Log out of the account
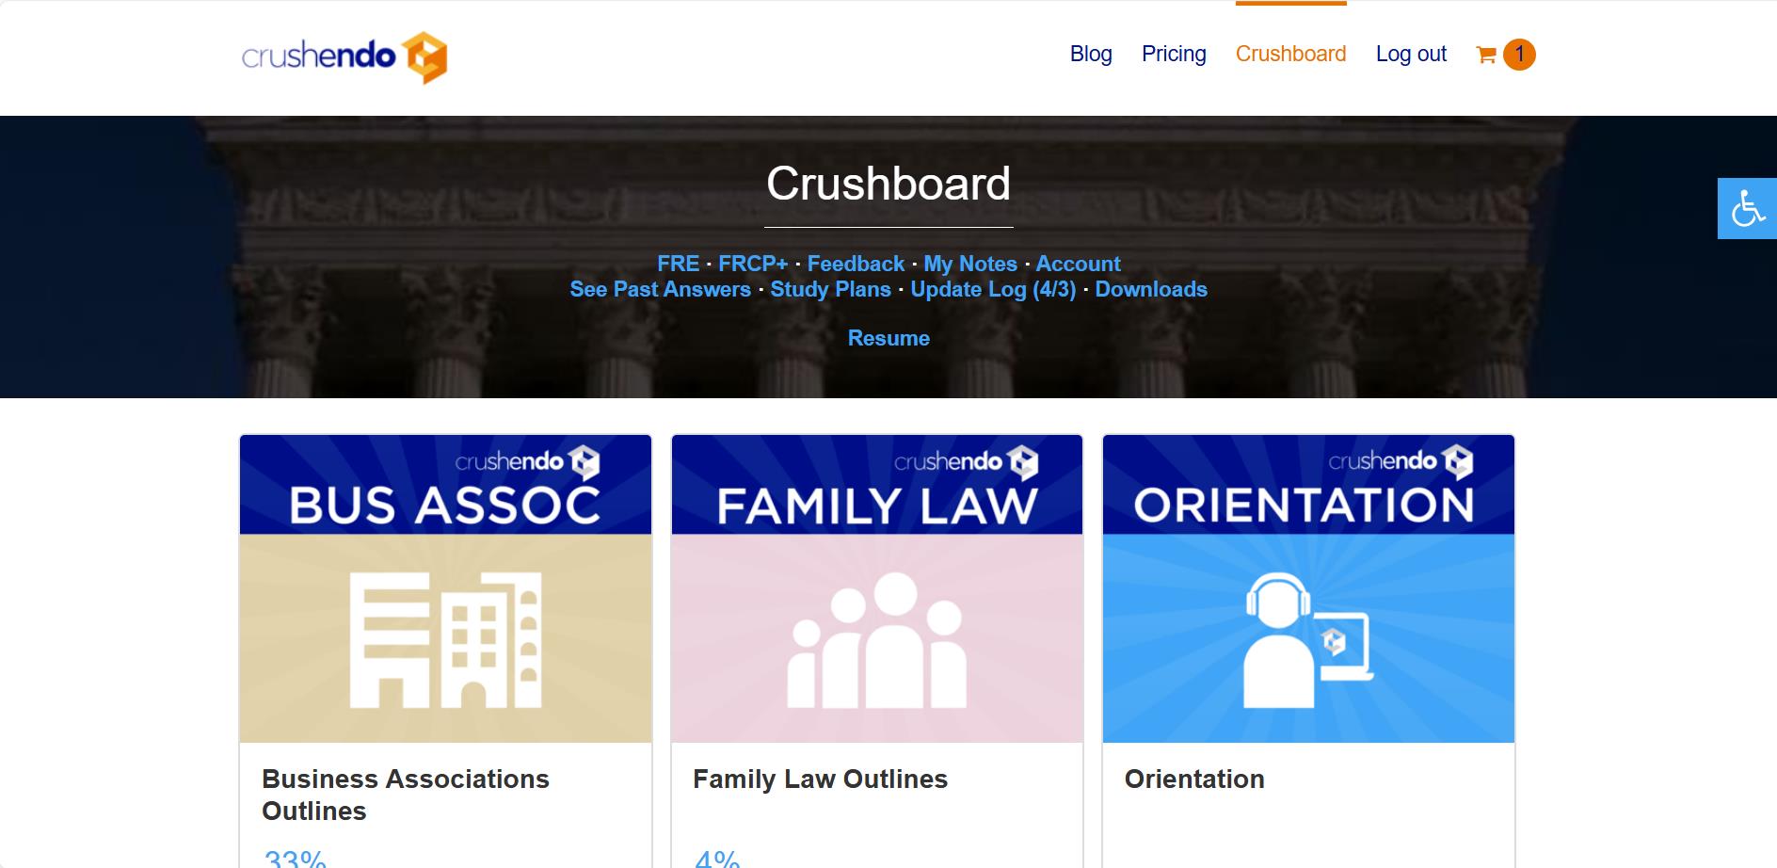 (1412, 54)
